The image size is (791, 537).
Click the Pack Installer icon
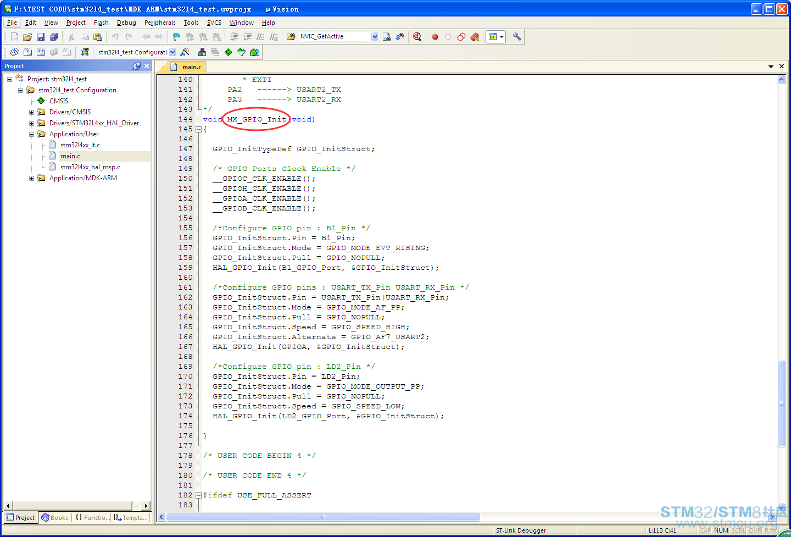tap(255, 52)
